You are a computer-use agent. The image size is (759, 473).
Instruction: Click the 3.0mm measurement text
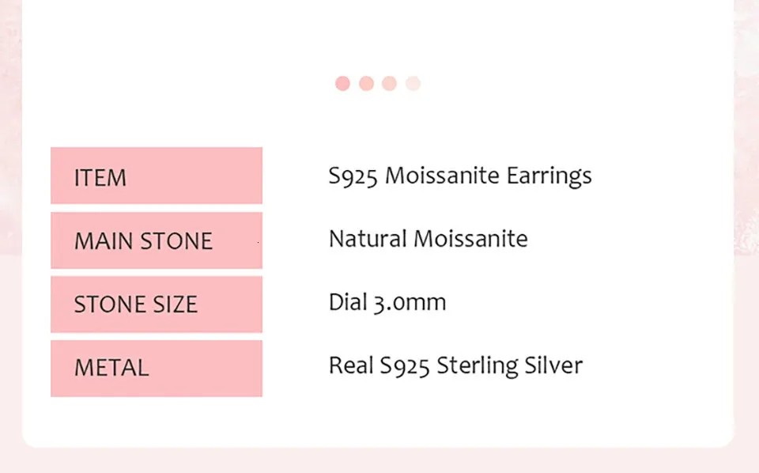pos(410,302)
